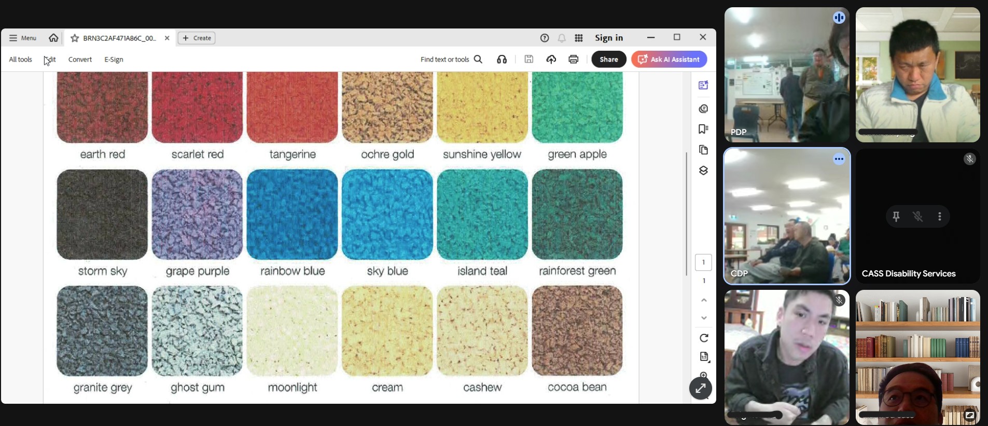Go to next page with down chevron

[704, 318]
